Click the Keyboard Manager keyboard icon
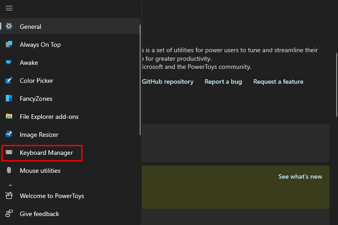The height and width of the screenshot is (225, 338). (x=9, y=153)
